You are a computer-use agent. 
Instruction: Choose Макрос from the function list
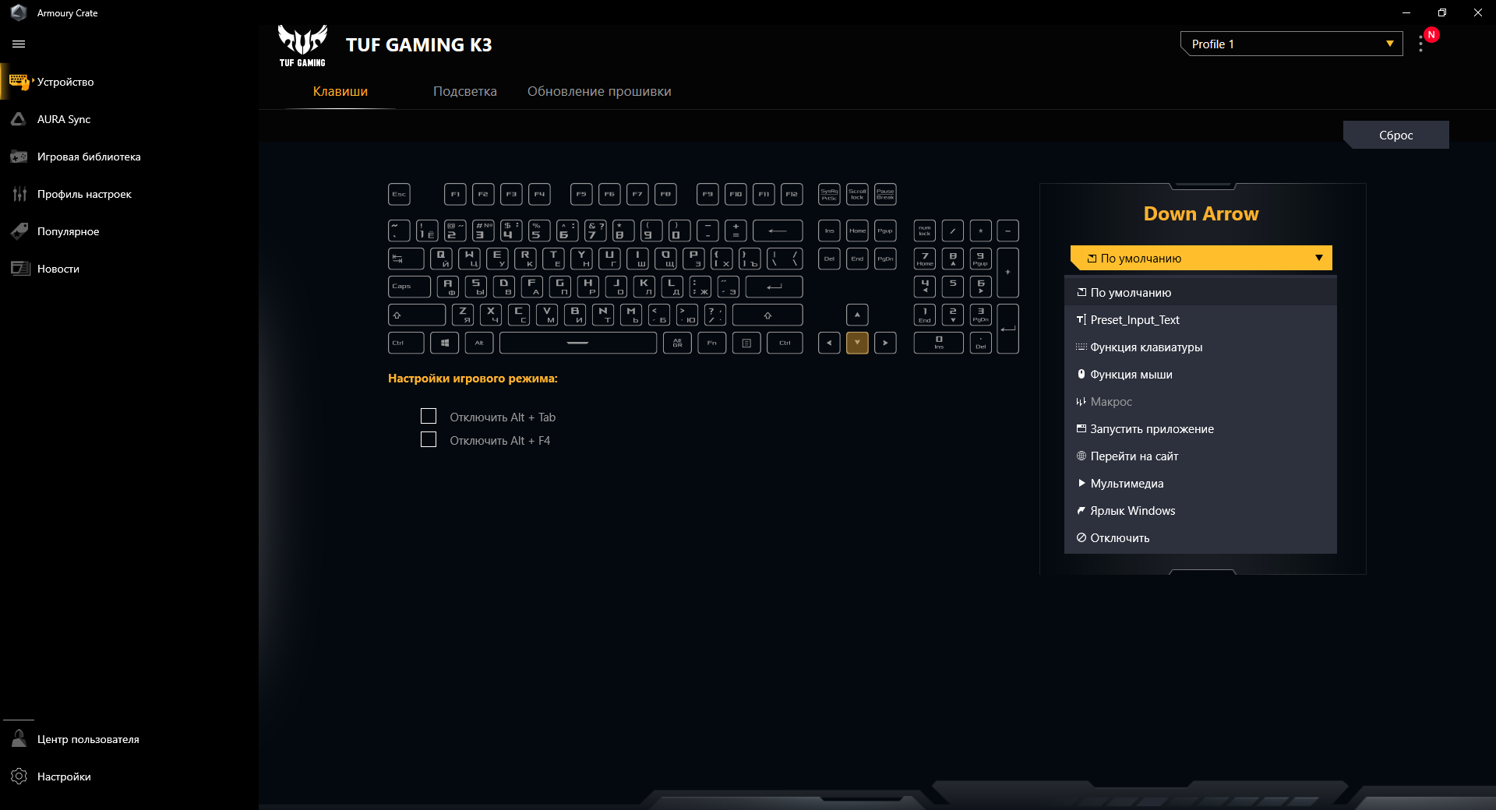tap(1201, 402)
